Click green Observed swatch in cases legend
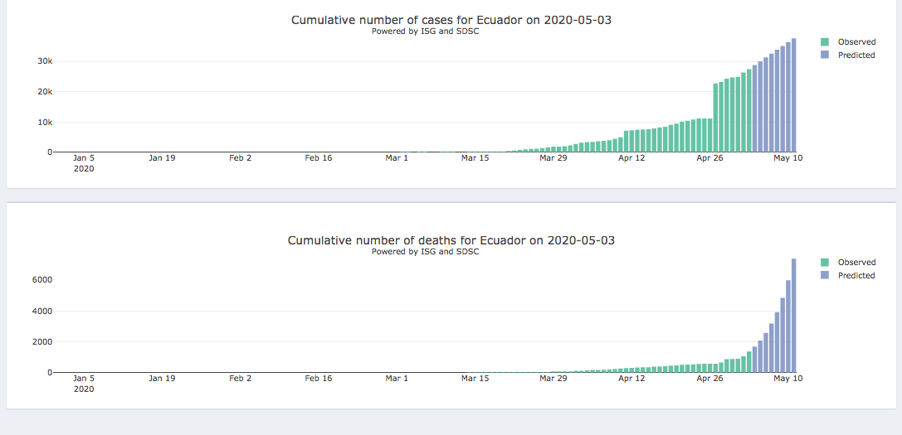This screenshot has width=902, height=435. (x=825, y=41)
